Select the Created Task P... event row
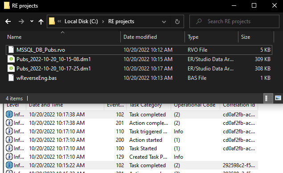The height and width of the screenshot is (173, 283). [x=132, y=157]
